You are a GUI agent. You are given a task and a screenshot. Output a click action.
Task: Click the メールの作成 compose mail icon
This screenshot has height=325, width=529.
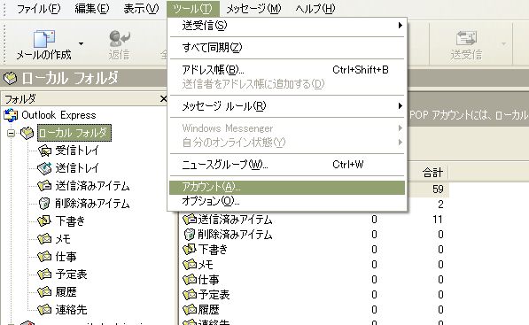[43, 39]
